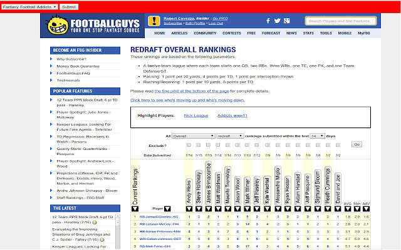Sort by James Brimacombe column arrow
The image size is (401, 250).
tap(209, 209)
